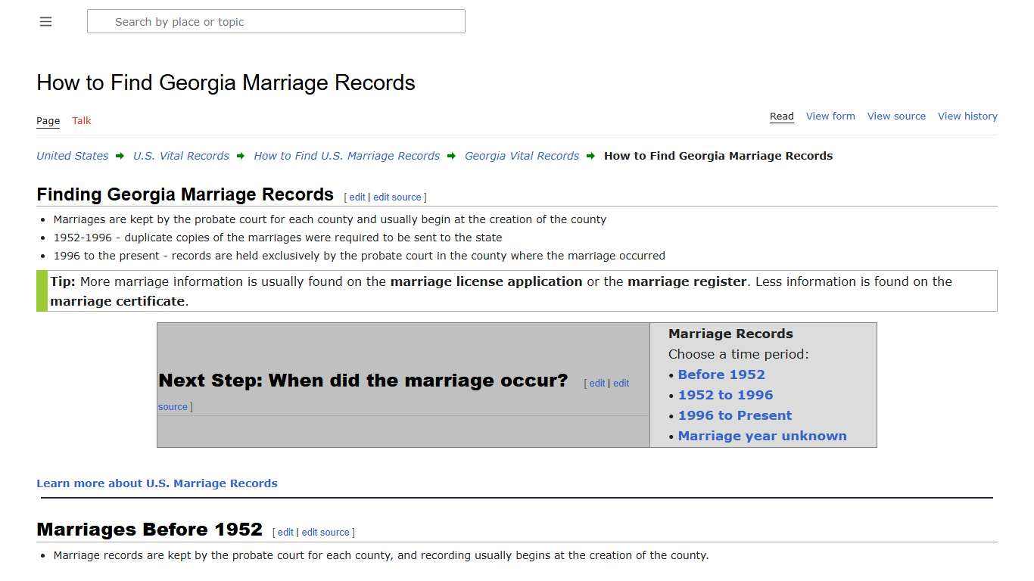This screenshot has width=1034, height=581.
Task: Select the Before 1952 time period
Action: (x=721, y=374)
